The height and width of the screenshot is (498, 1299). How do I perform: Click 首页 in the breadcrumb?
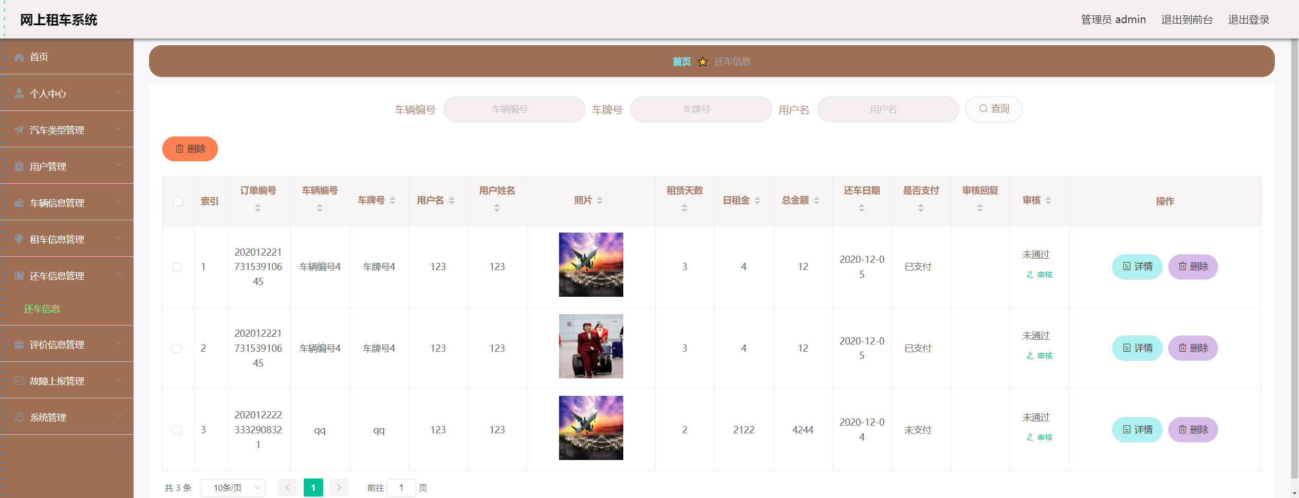click(682, 62)
